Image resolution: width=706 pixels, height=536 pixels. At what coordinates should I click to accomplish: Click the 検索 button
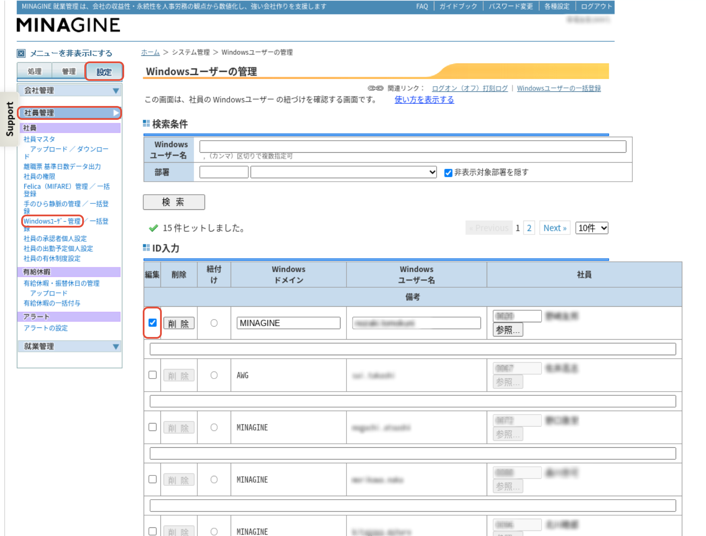point(174,202)
